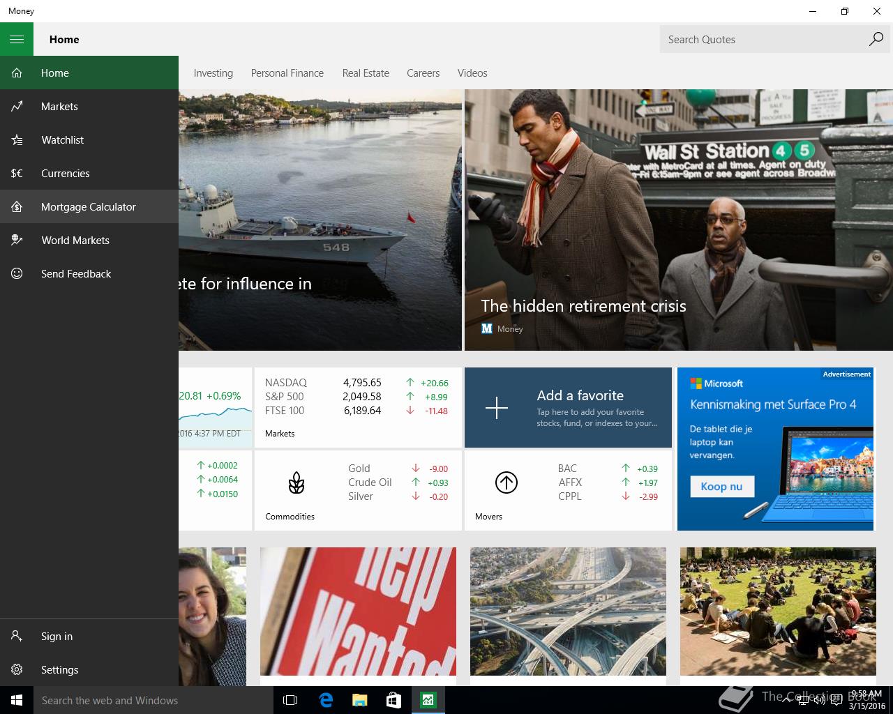Click the Commodities tile label

290,517
